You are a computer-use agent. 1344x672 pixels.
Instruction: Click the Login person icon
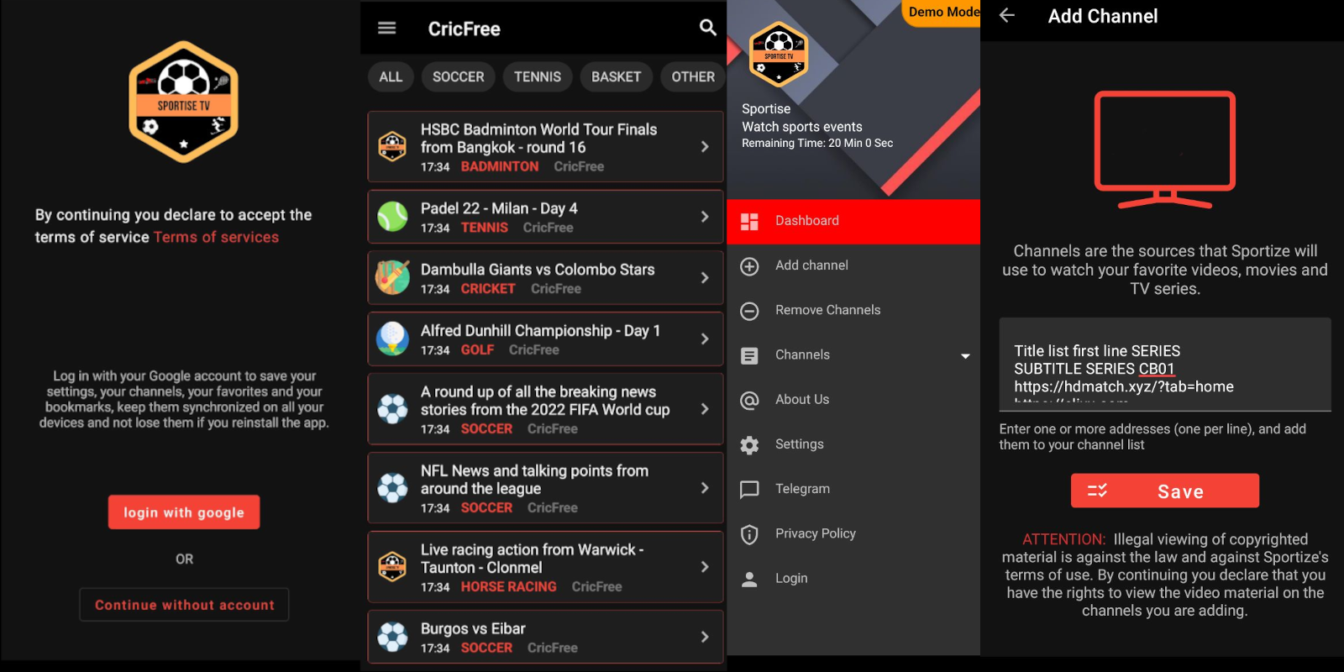coord(749,579)
